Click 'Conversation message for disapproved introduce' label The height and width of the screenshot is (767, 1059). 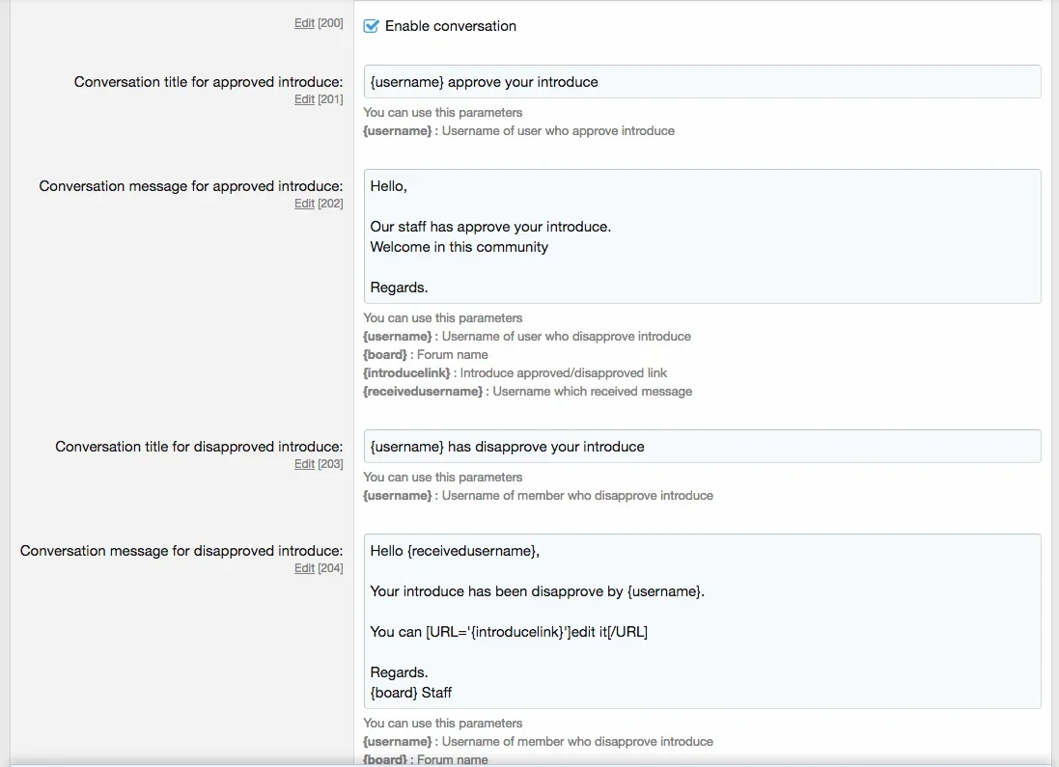point(181,551)
